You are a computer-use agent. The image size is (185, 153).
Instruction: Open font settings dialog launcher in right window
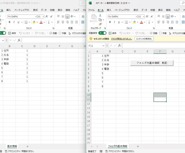[154, 28]
